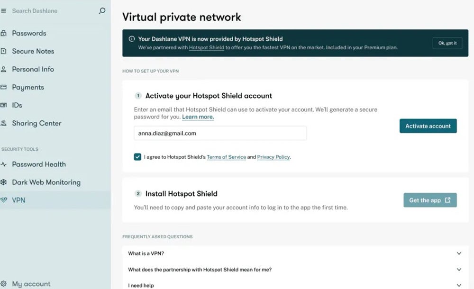Expand the Hotspot Shield partnership question
Viewport: 474px width, 289px height.
(458, 270)
